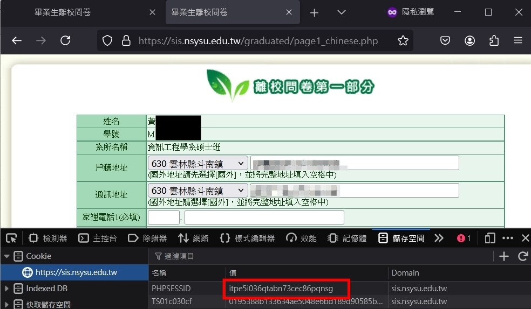Select the 儲存空間 storage panel
This screenshot has height=309, width=531.
click(x=401, y=238)
